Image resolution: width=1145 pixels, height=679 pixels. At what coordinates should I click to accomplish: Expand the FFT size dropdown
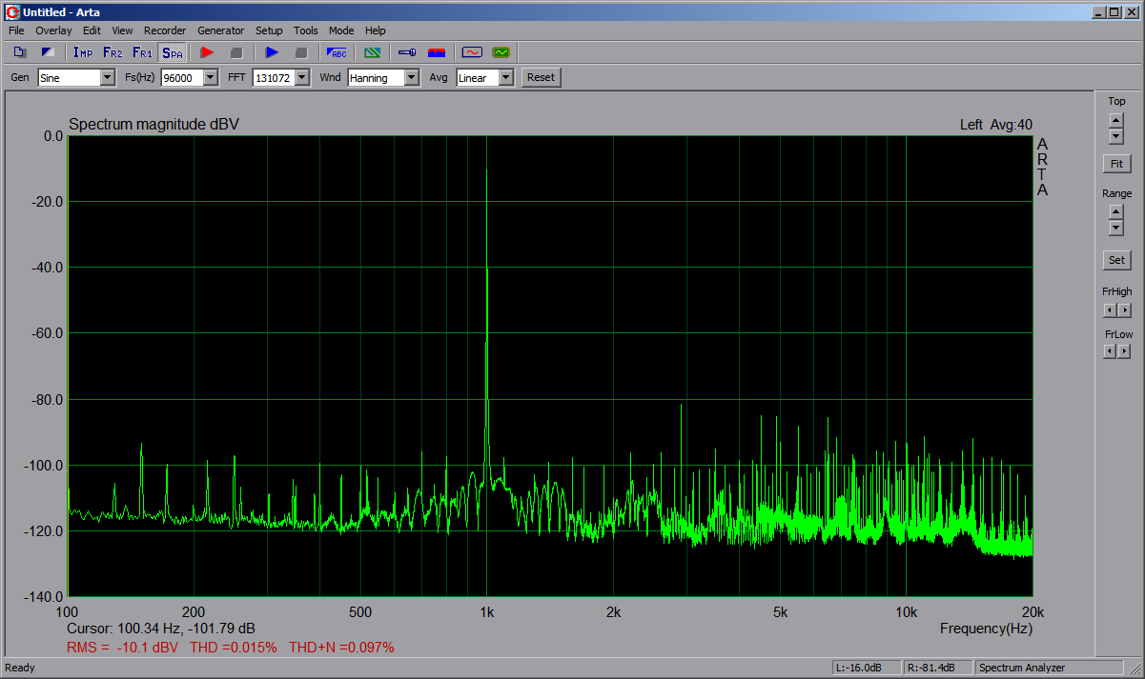[x=302, y=78]
